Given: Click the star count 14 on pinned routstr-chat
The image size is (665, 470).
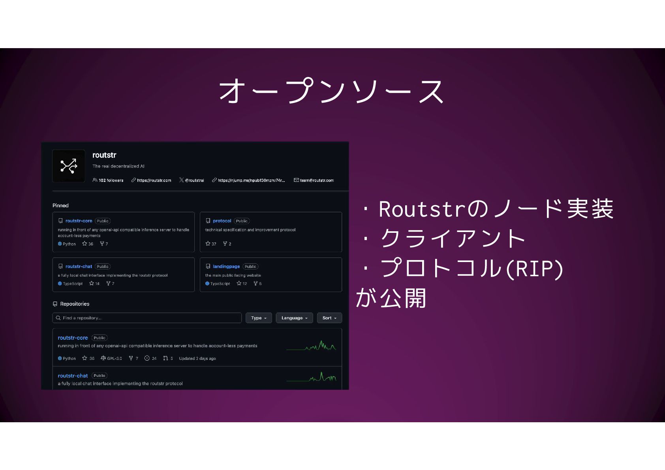Looking at the screenshot, I should pyautogui.click(x=94, y=284).
